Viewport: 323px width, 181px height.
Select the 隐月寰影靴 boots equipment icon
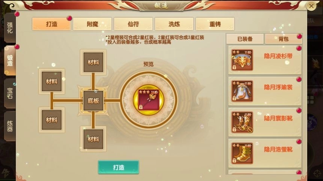pyautogui.click(x=242, y=122)
